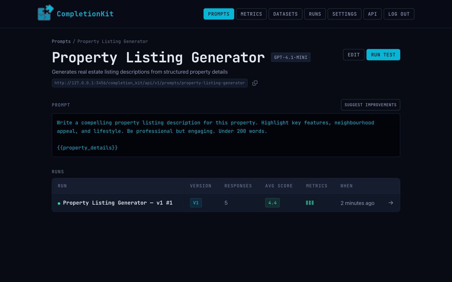This screenshot has height=282, width=452.
Task: Click the V1 version badge
Action: pos(196,203)
